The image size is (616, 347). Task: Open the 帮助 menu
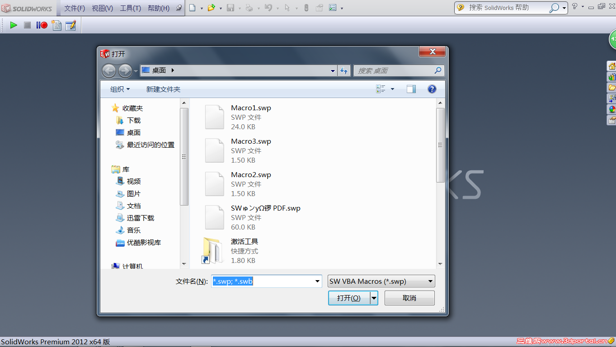[159, 8]
